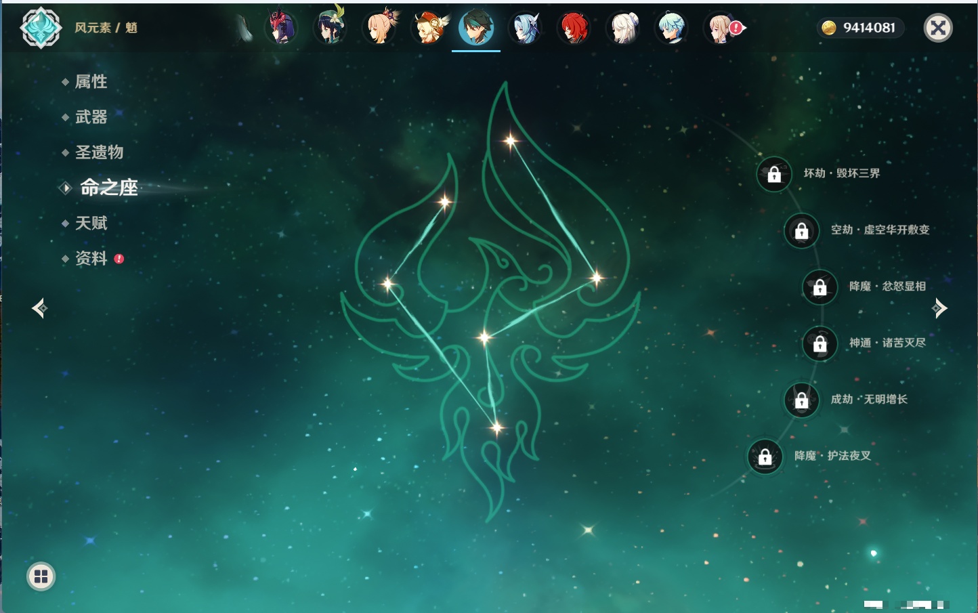Select the green-hat braided character portrait
Screen dimensions: 978x613
pos(330,28)
